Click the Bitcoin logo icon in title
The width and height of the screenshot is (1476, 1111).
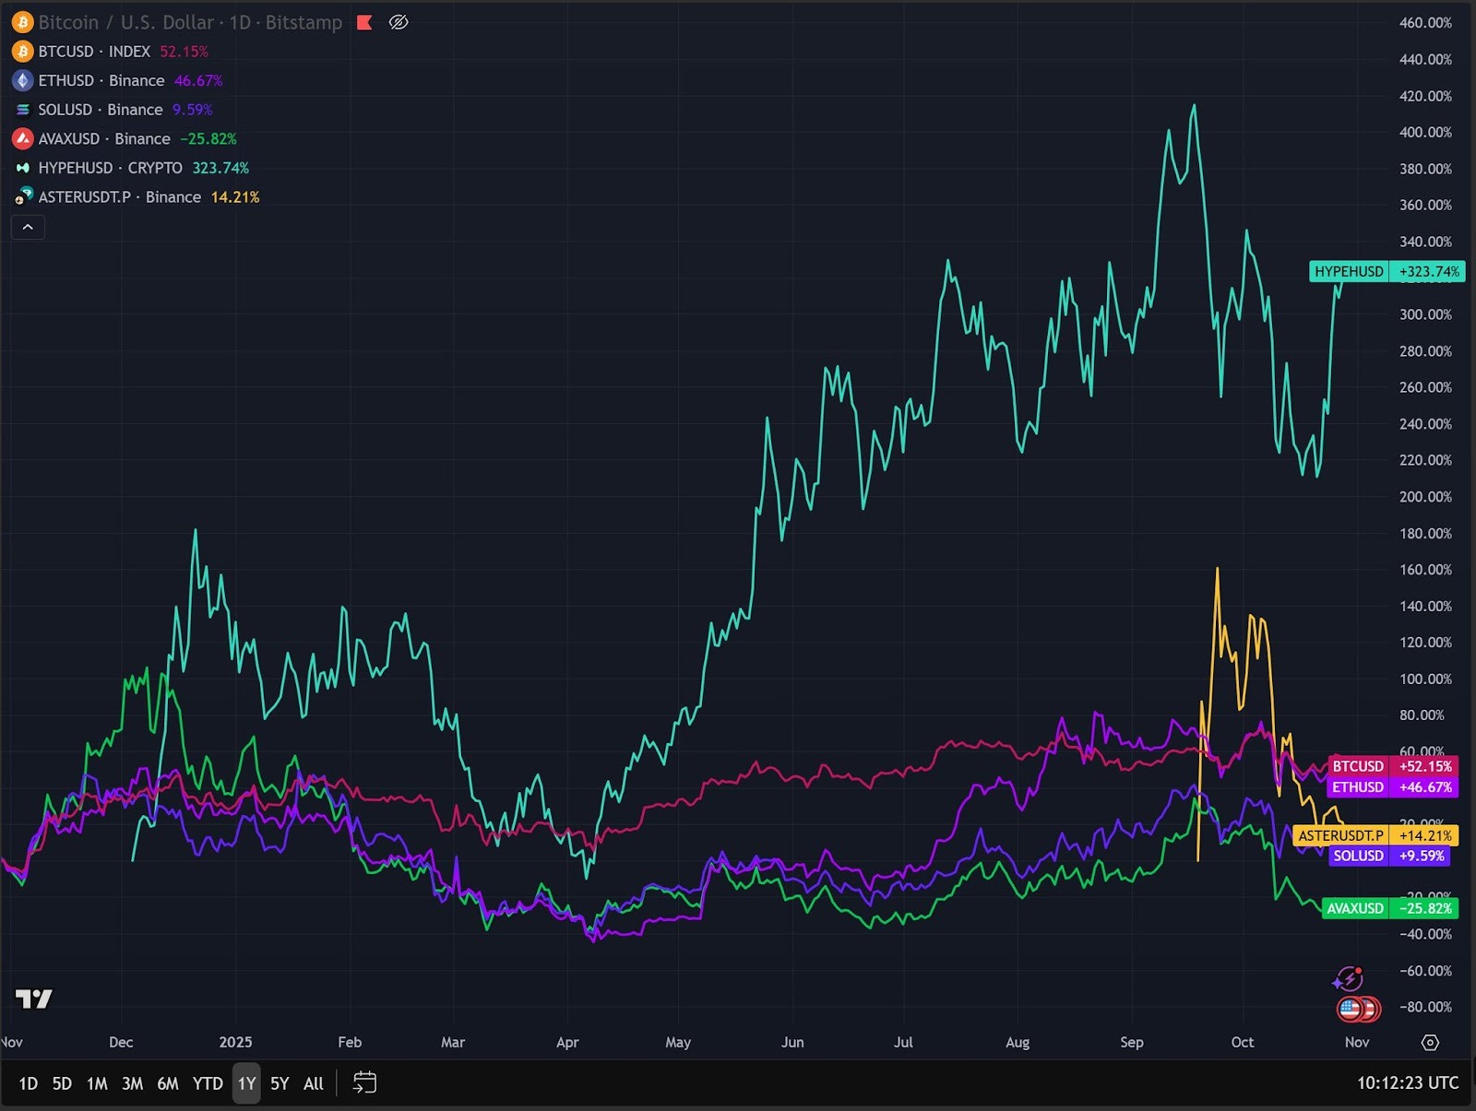click(22, 22)
